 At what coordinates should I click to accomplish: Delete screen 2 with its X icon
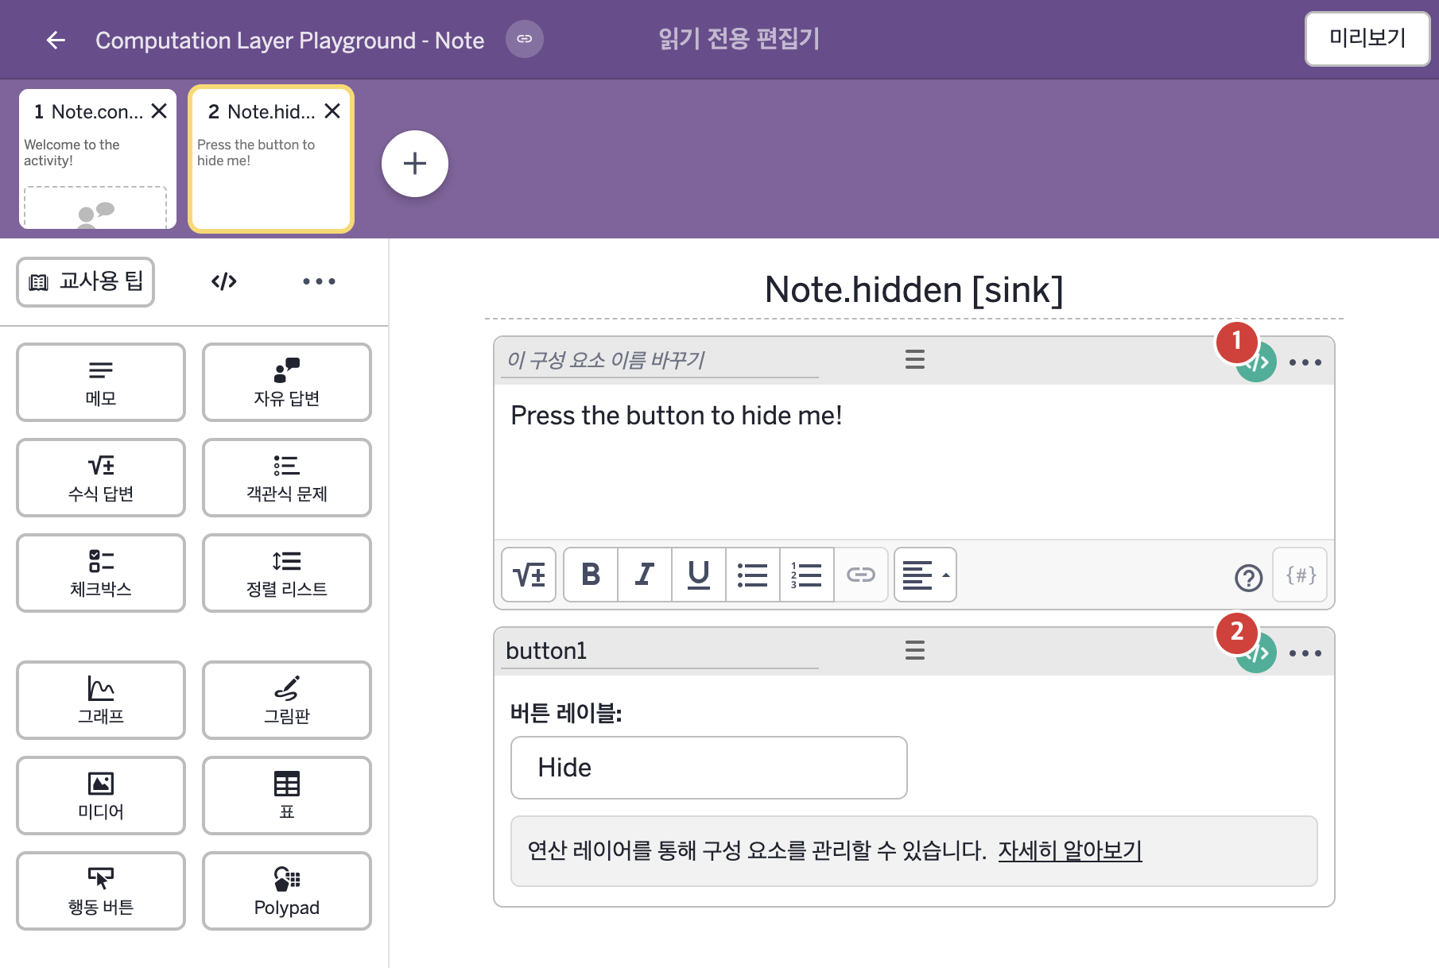click(x=332, y=111)
